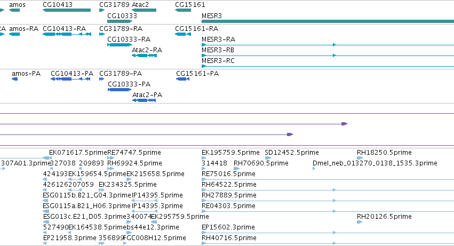Click EST 209893
The width and height of the screenshot is (454, 246).
(x=81, y=169)
